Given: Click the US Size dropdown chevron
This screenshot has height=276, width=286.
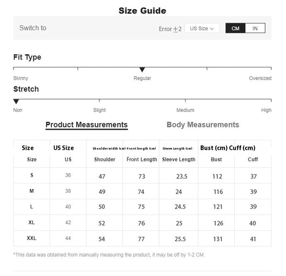Looking at the screenshot, I should [212, 29].
